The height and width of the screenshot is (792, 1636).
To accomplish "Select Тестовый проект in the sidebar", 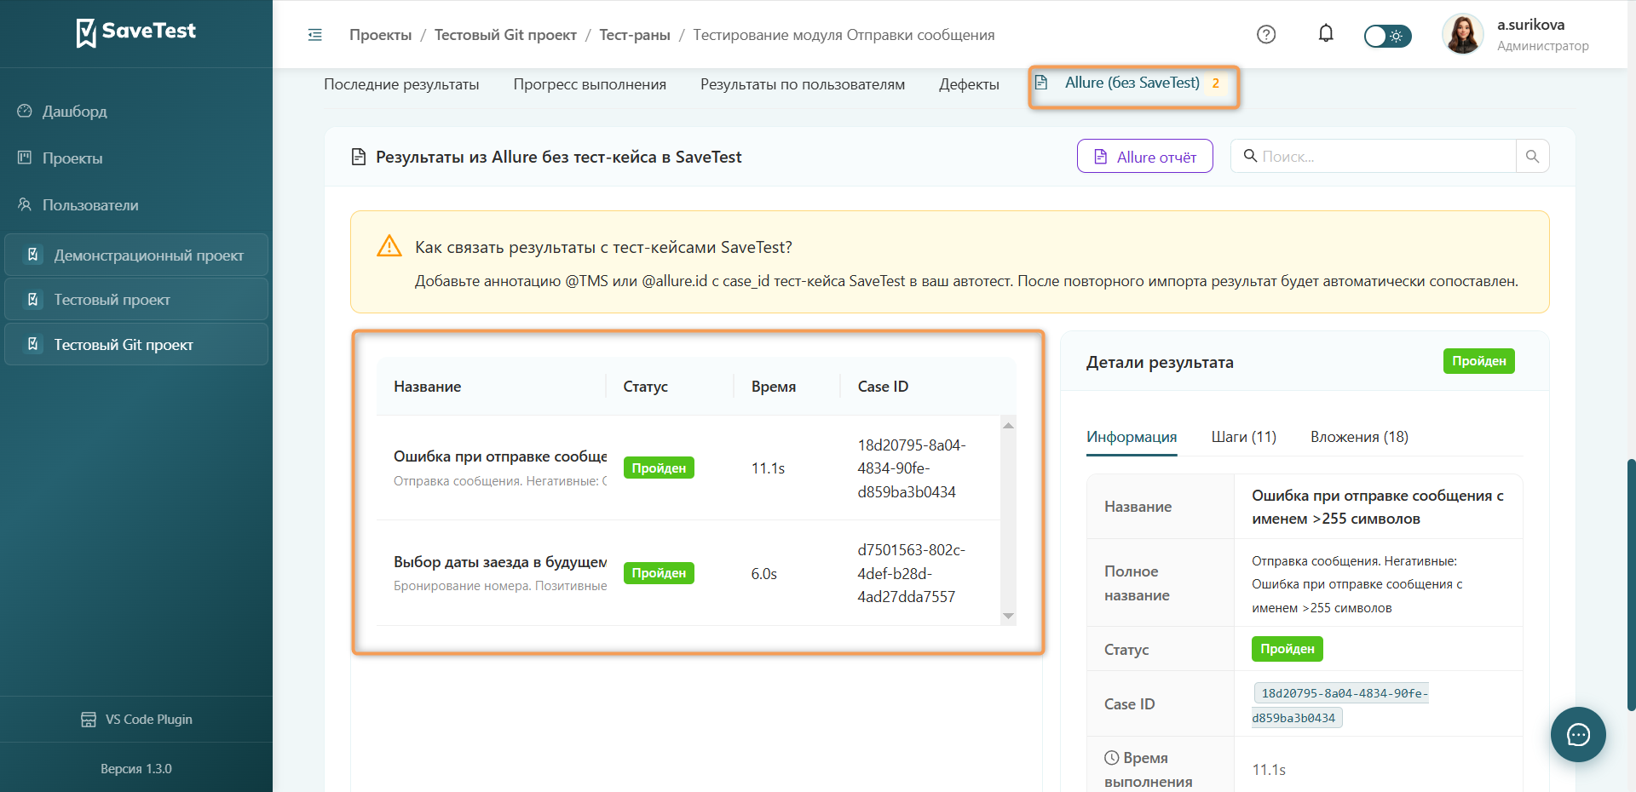I will 136,300.
